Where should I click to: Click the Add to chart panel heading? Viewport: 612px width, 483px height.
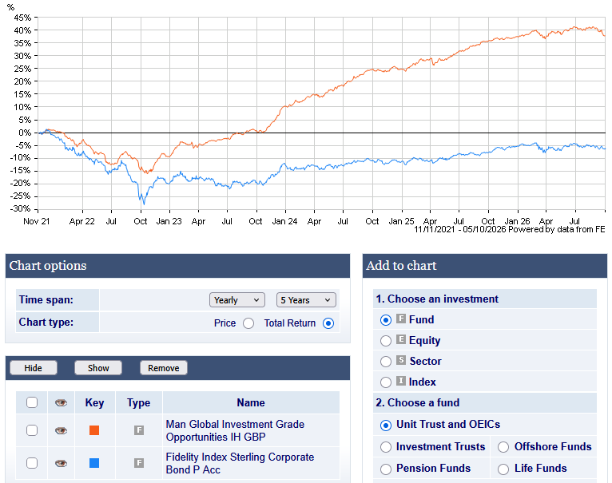(401, 266)
